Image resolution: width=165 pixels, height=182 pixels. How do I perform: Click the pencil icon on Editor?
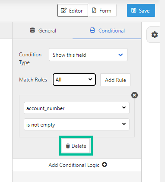click(63, 10)
